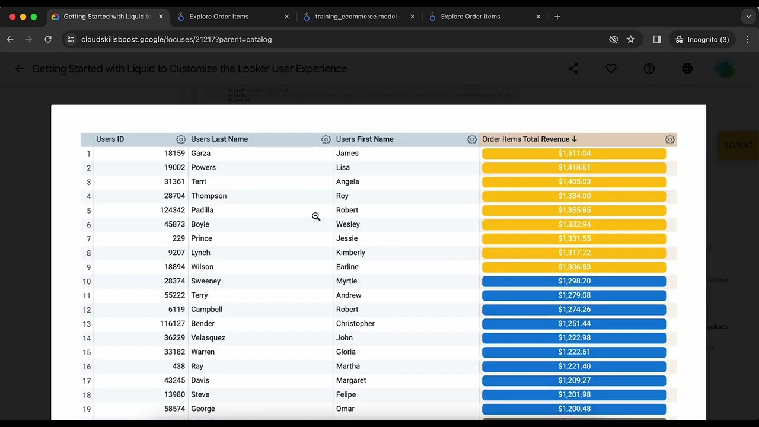Open Order Items Total Revenue gear settings
Image resolution: width=759 pixels, height=427 pixels.
[670, 139]
